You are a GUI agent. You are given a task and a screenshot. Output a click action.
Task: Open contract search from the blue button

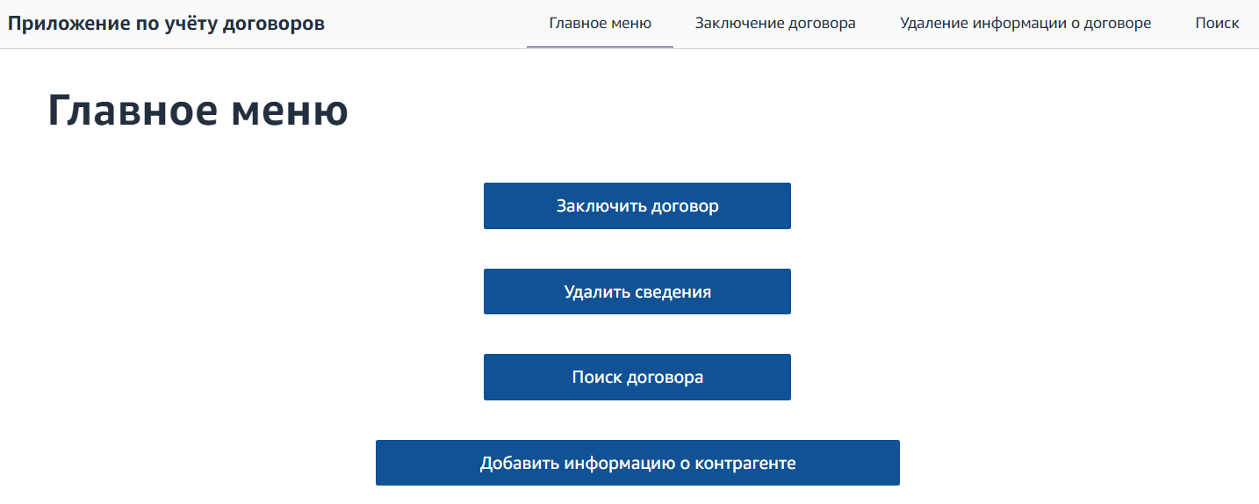point(637,378)
